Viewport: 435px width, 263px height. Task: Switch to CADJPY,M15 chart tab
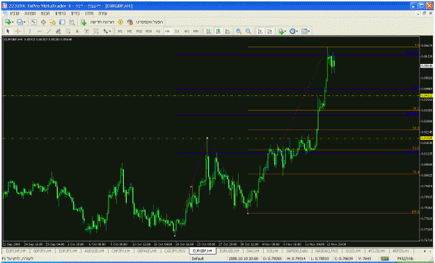click(174, 250)
